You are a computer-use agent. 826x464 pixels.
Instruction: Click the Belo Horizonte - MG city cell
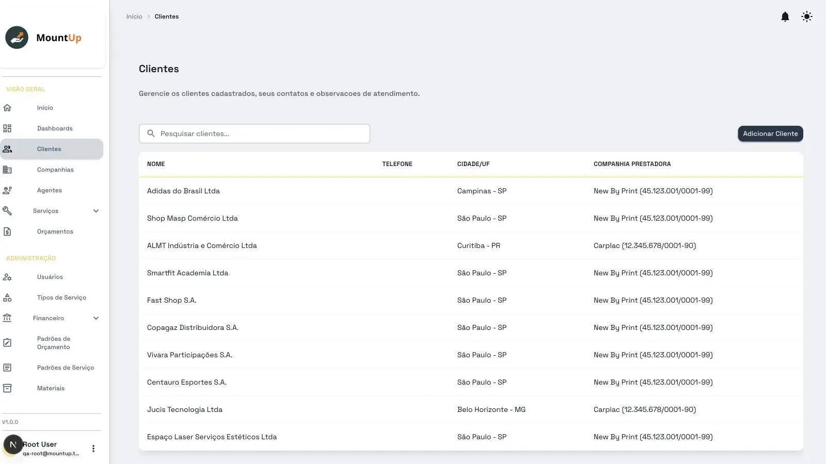tap(491, 409)
